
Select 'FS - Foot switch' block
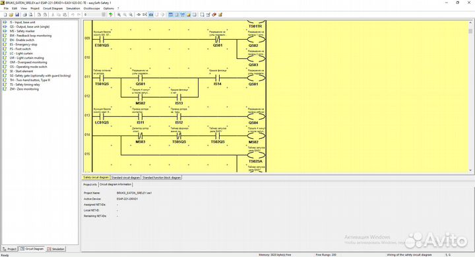16,49
